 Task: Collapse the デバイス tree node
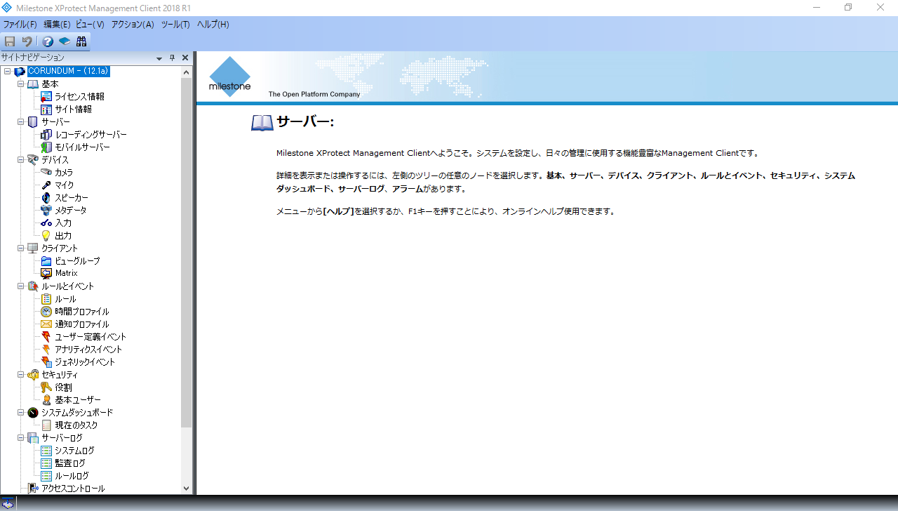tap(20, 160)
